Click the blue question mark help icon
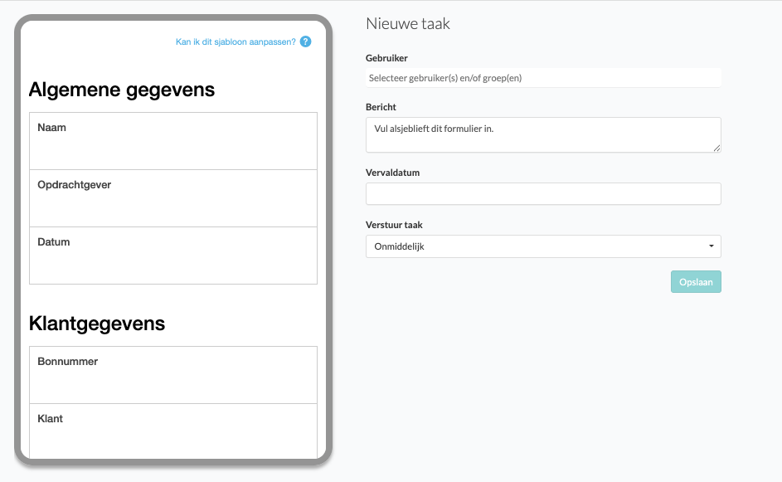Viewport: 782px width, 482px height. click(x=306, y=41)
